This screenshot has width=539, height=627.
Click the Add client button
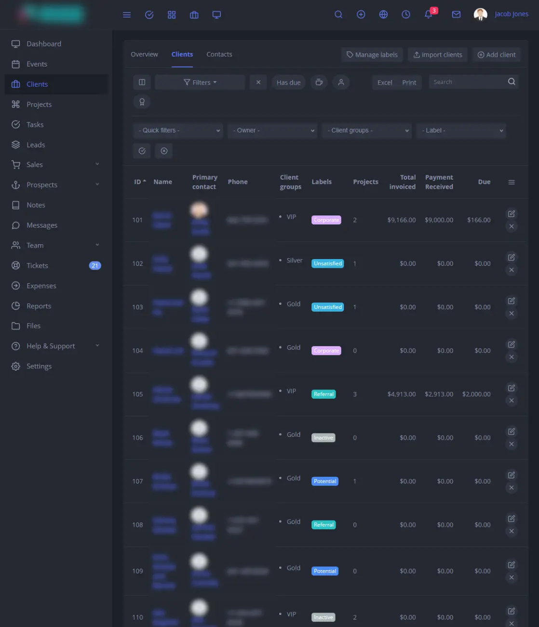point(497,55)
